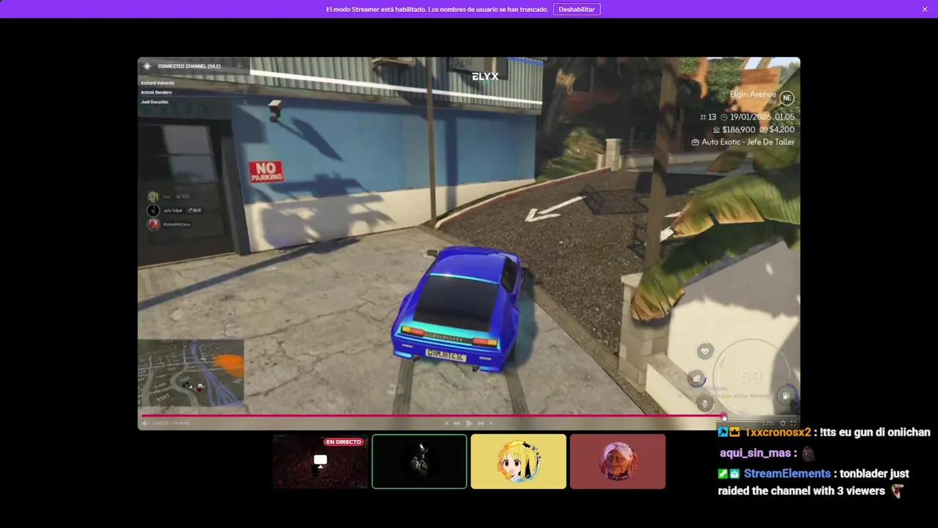This screenshot has width=938, height=528.
Task: Click the skip-to-next player control
Action: point(491,423)
